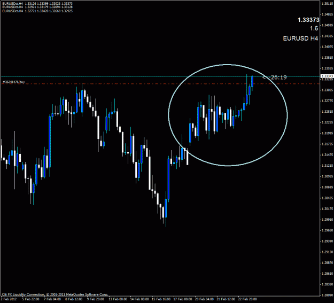The width and height of the screenshot is (334, 303).
Task: Click the 1.31475 price scale label
Action: (x=328, y=154)
